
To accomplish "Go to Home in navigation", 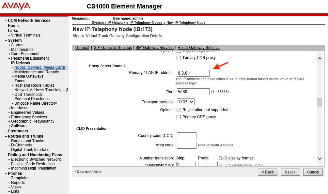I will coord(13,26).
